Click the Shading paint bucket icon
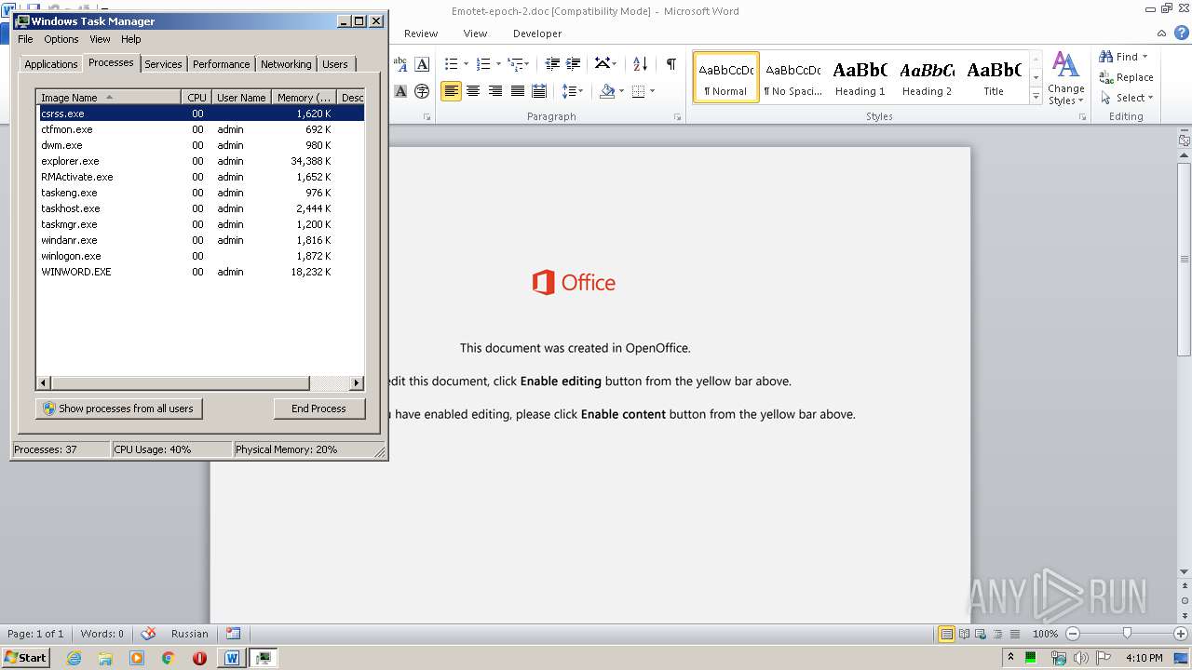This screenshot has width=1192, height=670. point(607,90)
